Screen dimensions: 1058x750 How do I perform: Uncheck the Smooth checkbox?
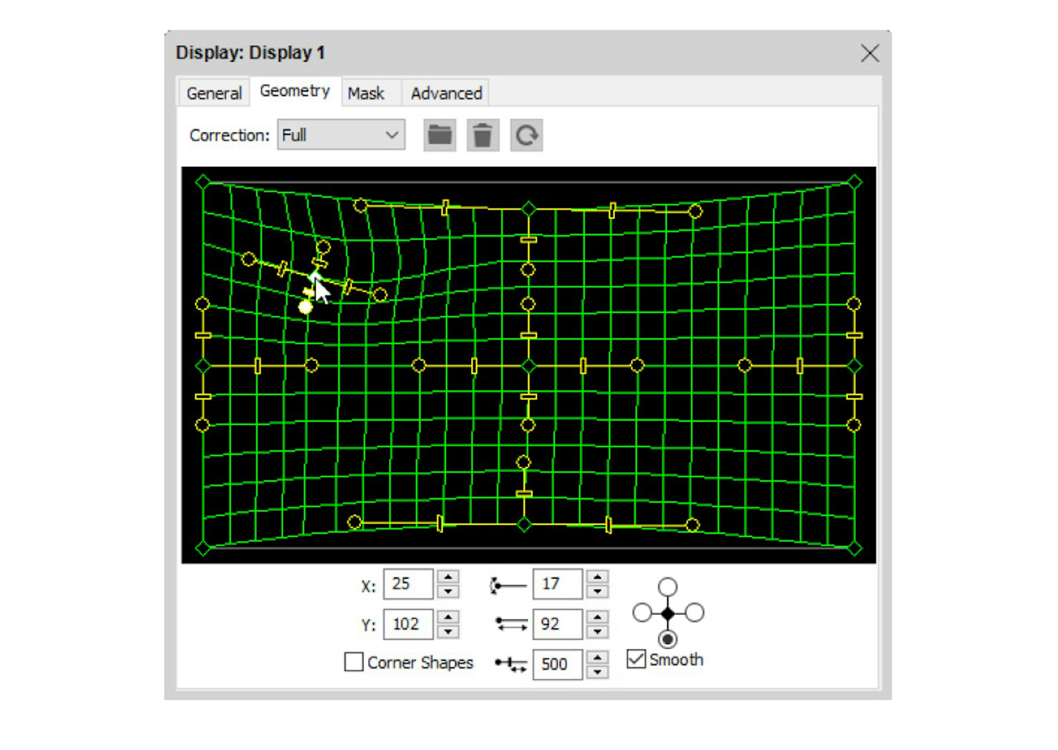[636, 659]
